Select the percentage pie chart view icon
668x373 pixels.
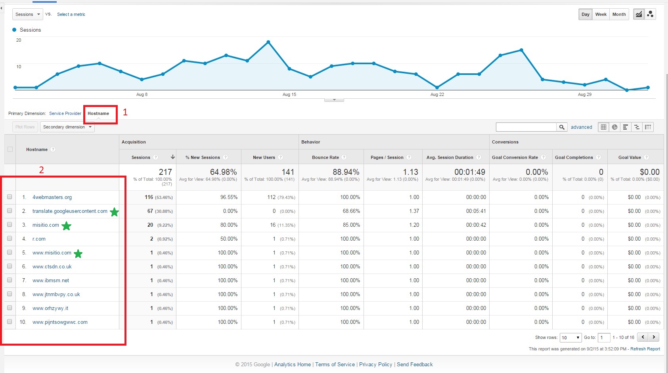click(x=614, y=127)
